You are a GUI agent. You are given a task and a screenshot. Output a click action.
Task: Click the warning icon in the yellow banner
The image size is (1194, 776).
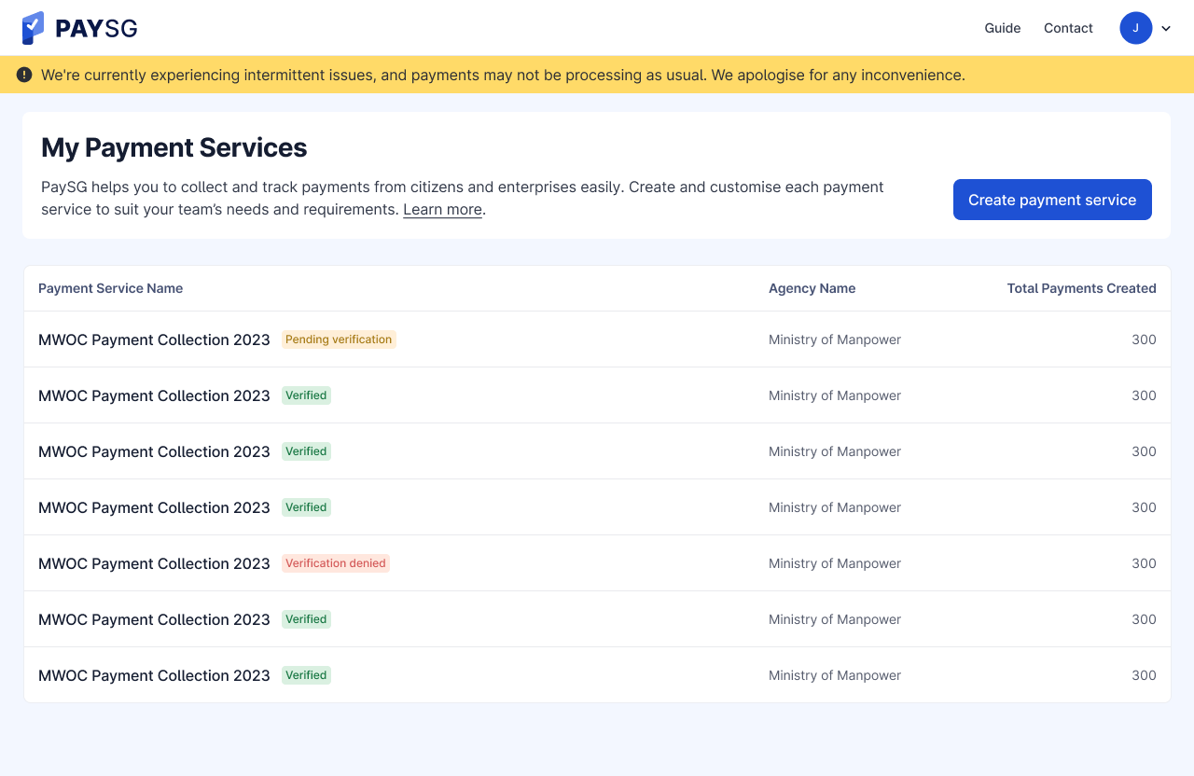point(24,75)
